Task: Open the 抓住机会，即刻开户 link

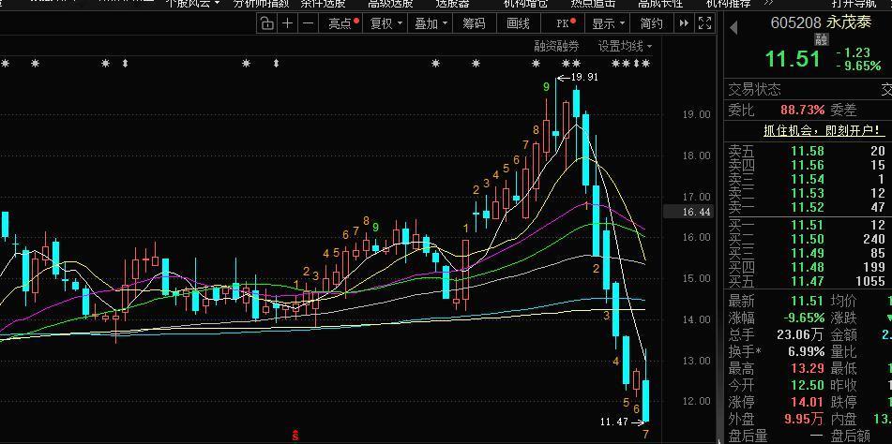Action: coord(824,130)
